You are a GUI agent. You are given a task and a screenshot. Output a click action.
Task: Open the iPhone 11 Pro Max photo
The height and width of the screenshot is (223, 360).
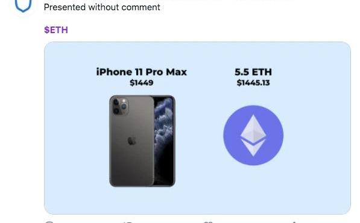[142, 141]
